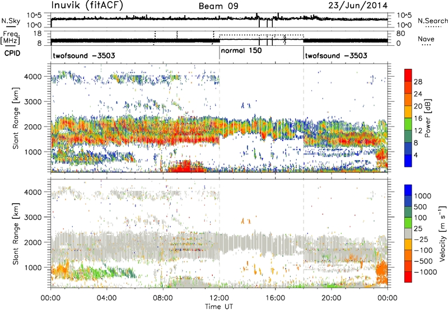Select the Time UT axis title
This screenshot has width=448, height=310.
(219, 307)
